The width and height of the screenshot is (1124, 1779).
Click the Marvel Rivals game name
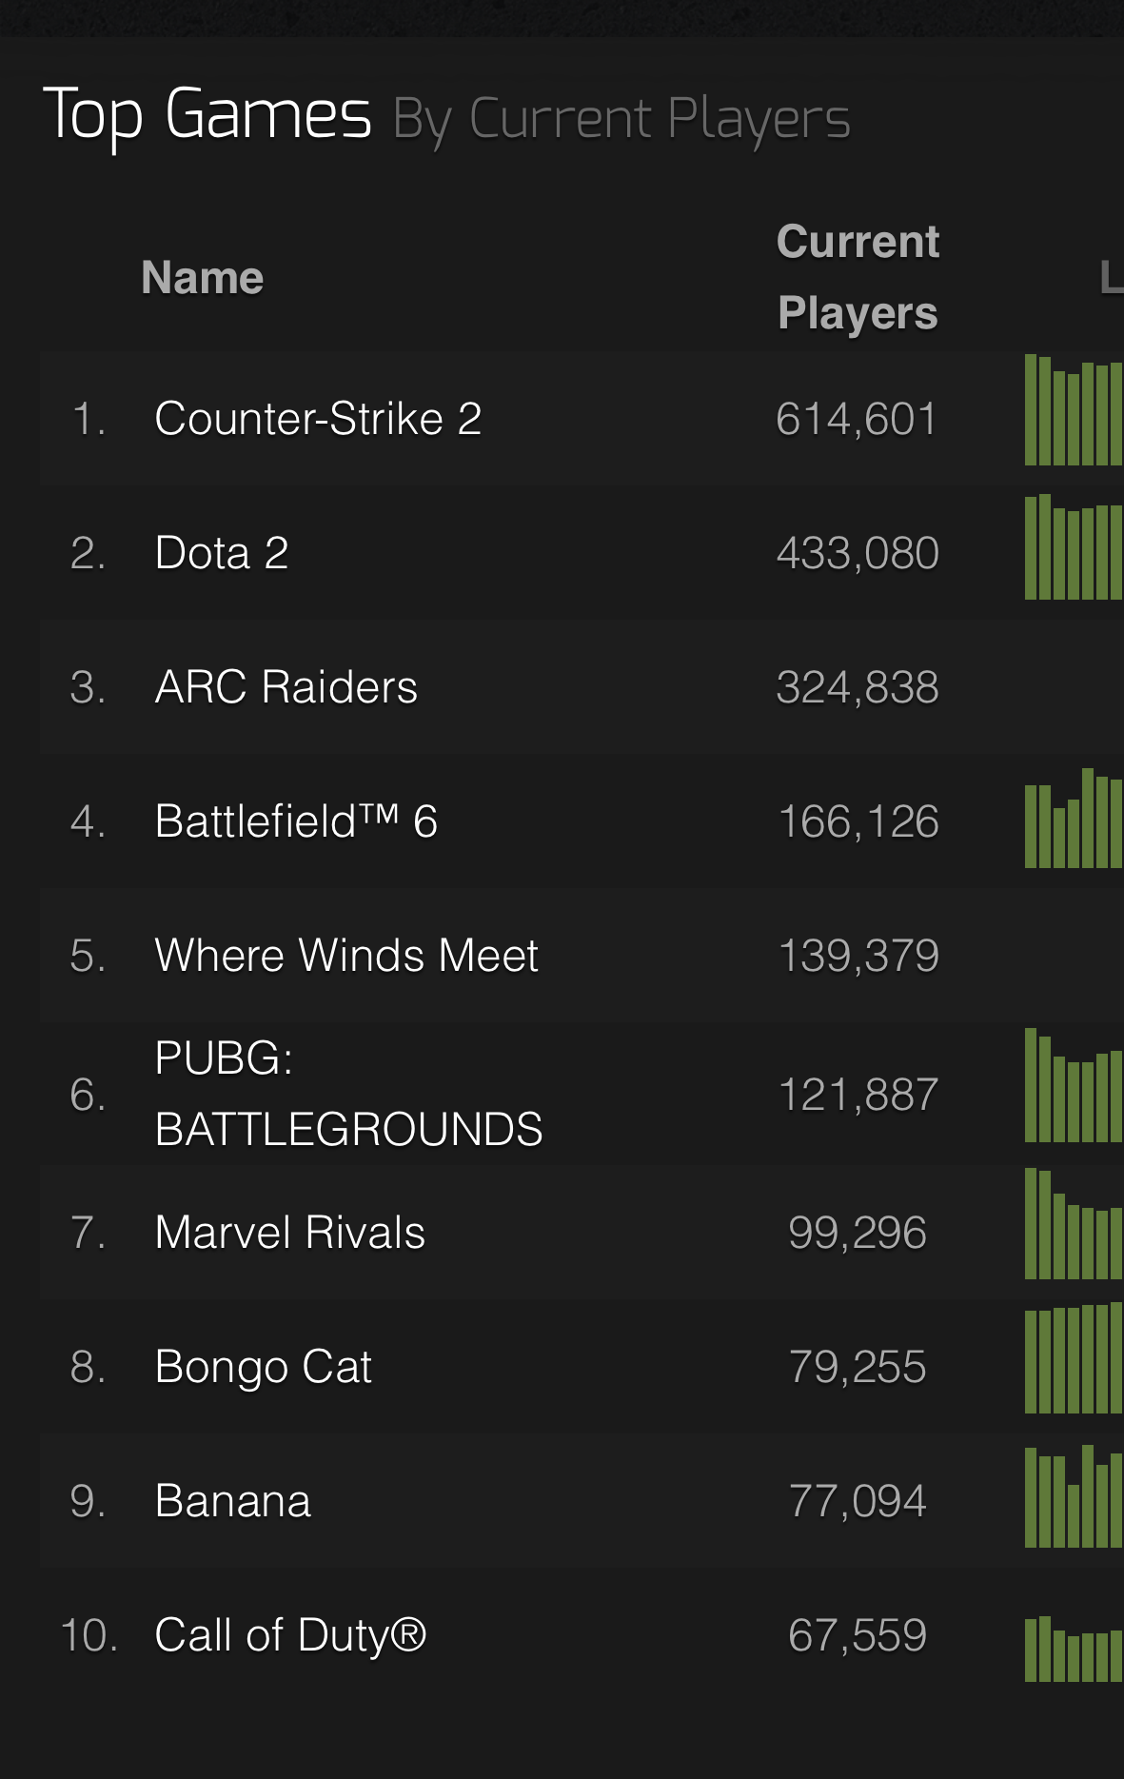pyautogui.click(x=289, y=1233)
